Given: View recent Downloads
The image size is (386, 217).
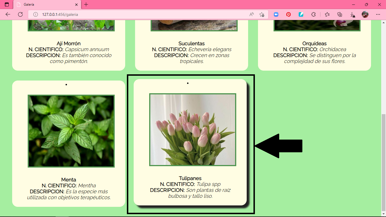Looking at the screenshot, I should [x=352, y=14].
